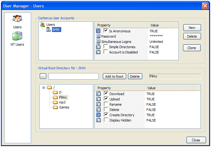Select the SHW user account icon
The image size is (211, 147).
(x=48, y=30)
